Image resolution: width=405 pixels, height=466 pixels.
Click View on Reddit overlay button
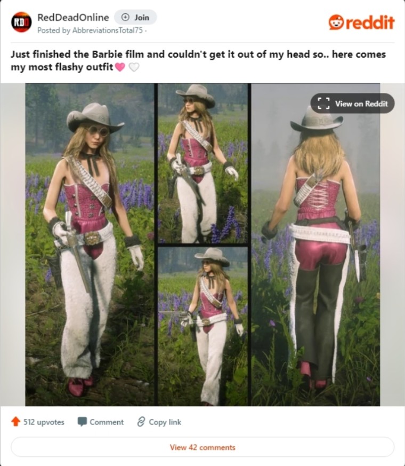pyautogui.click(x=352, y=104)
